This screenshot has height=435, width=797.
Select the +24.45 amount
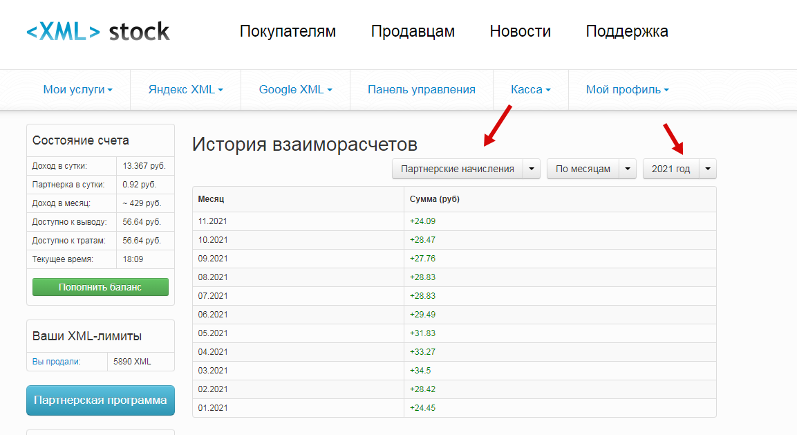422,407
